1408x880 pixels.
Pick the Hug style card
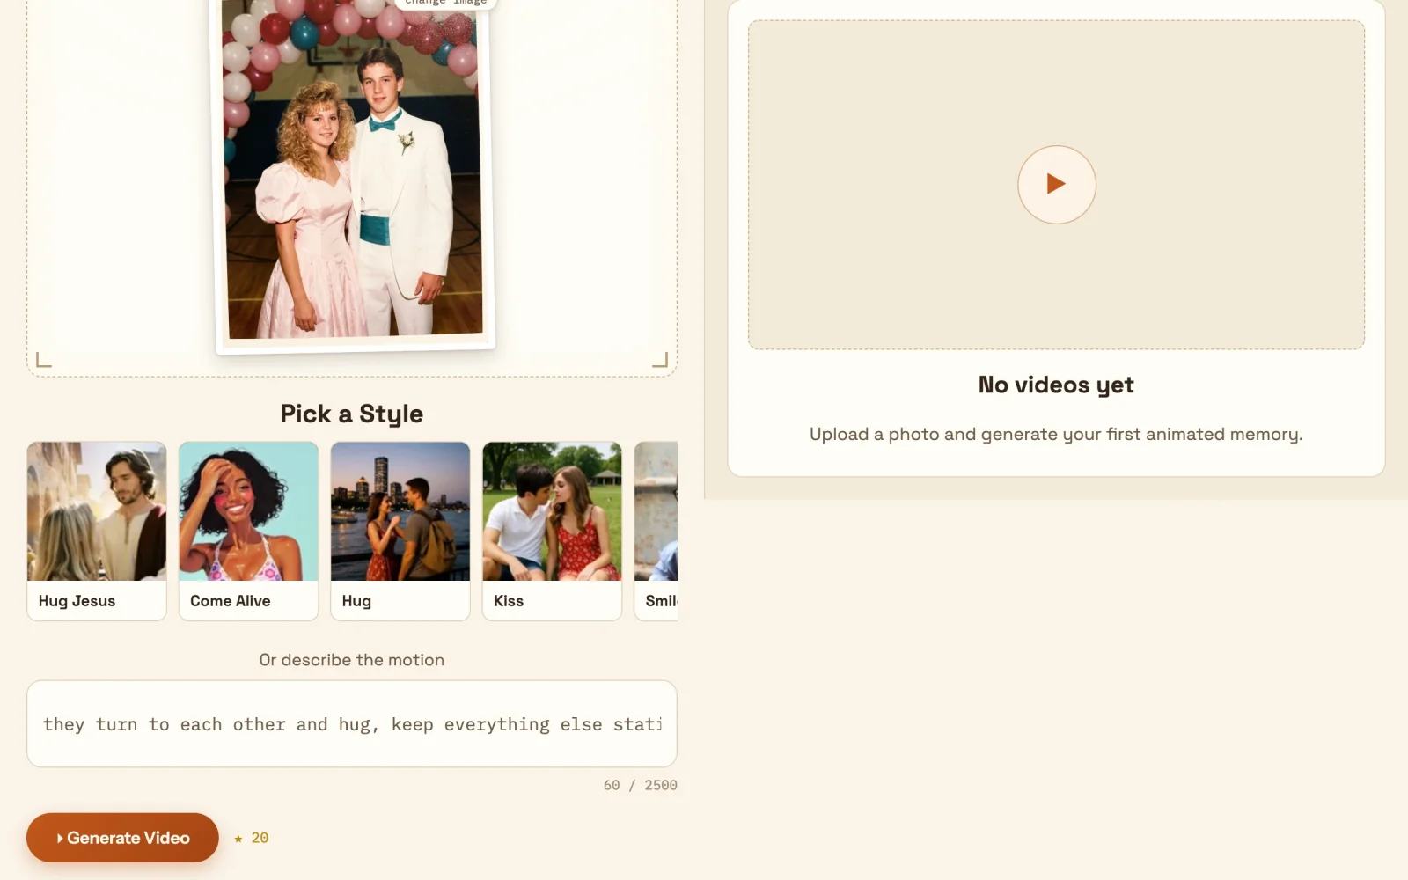tap(400, 532)
